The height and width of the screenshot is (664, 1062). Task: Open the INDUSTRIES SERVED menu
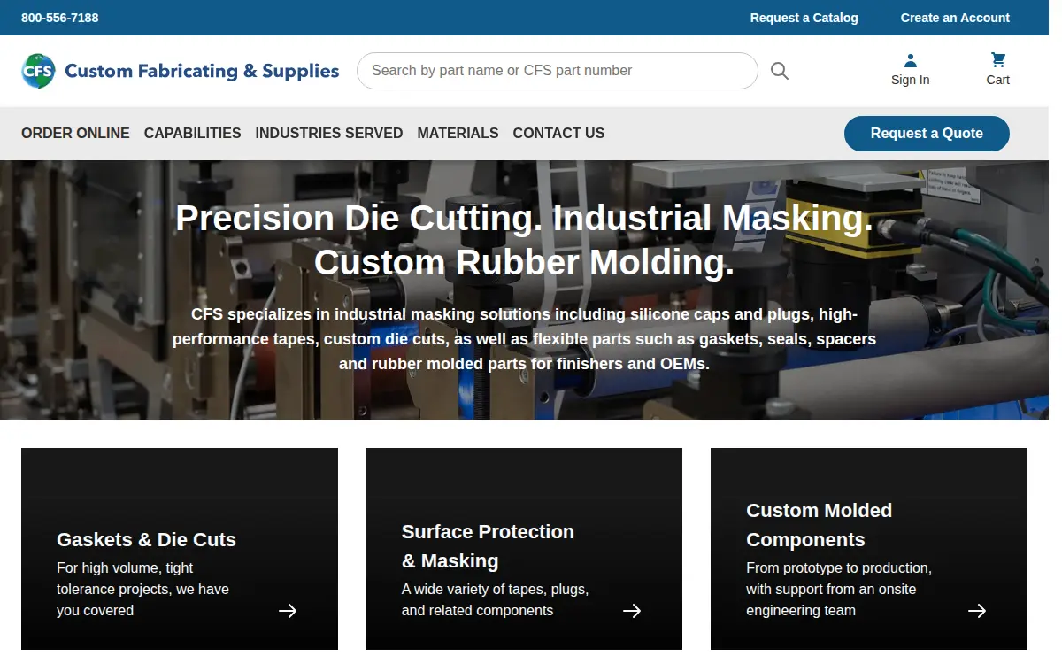click(x=329, y=133)
